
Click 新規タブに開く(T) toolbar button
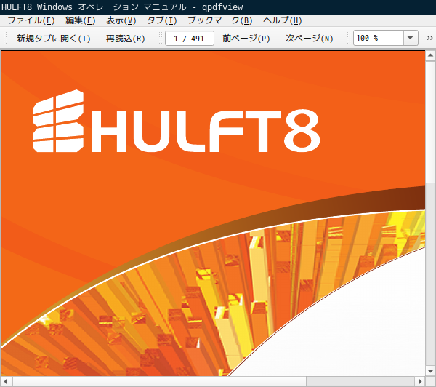point(53,38)
